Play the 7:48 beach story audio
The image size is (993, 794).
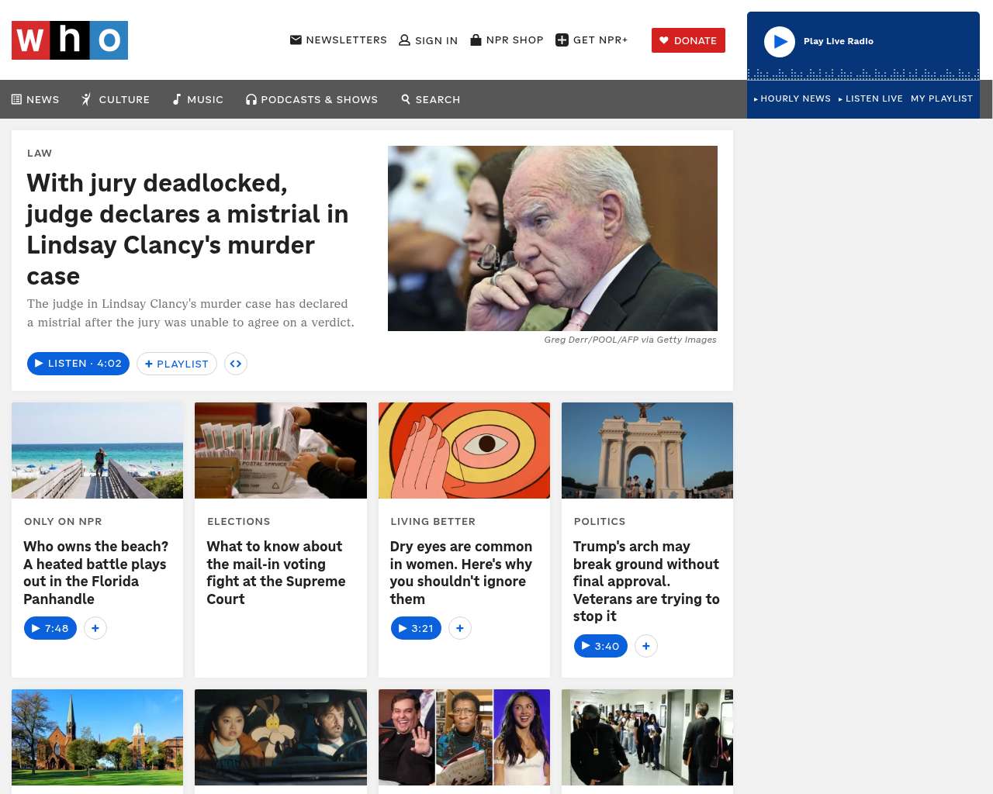[x=50, y=628]
